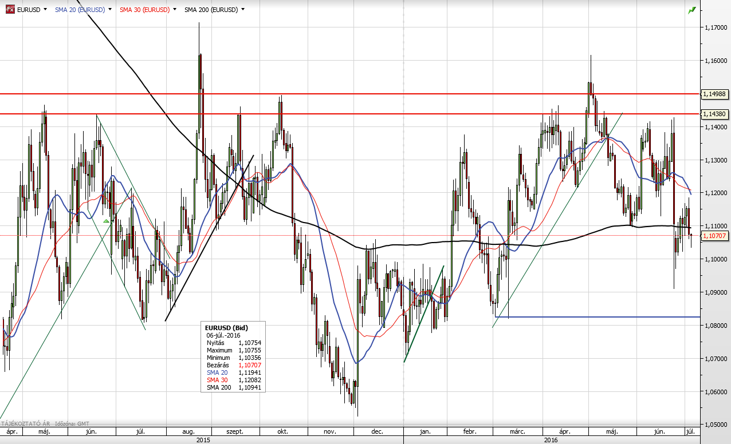Click the small green triangle marker on chart

click(x=106, y=221)
